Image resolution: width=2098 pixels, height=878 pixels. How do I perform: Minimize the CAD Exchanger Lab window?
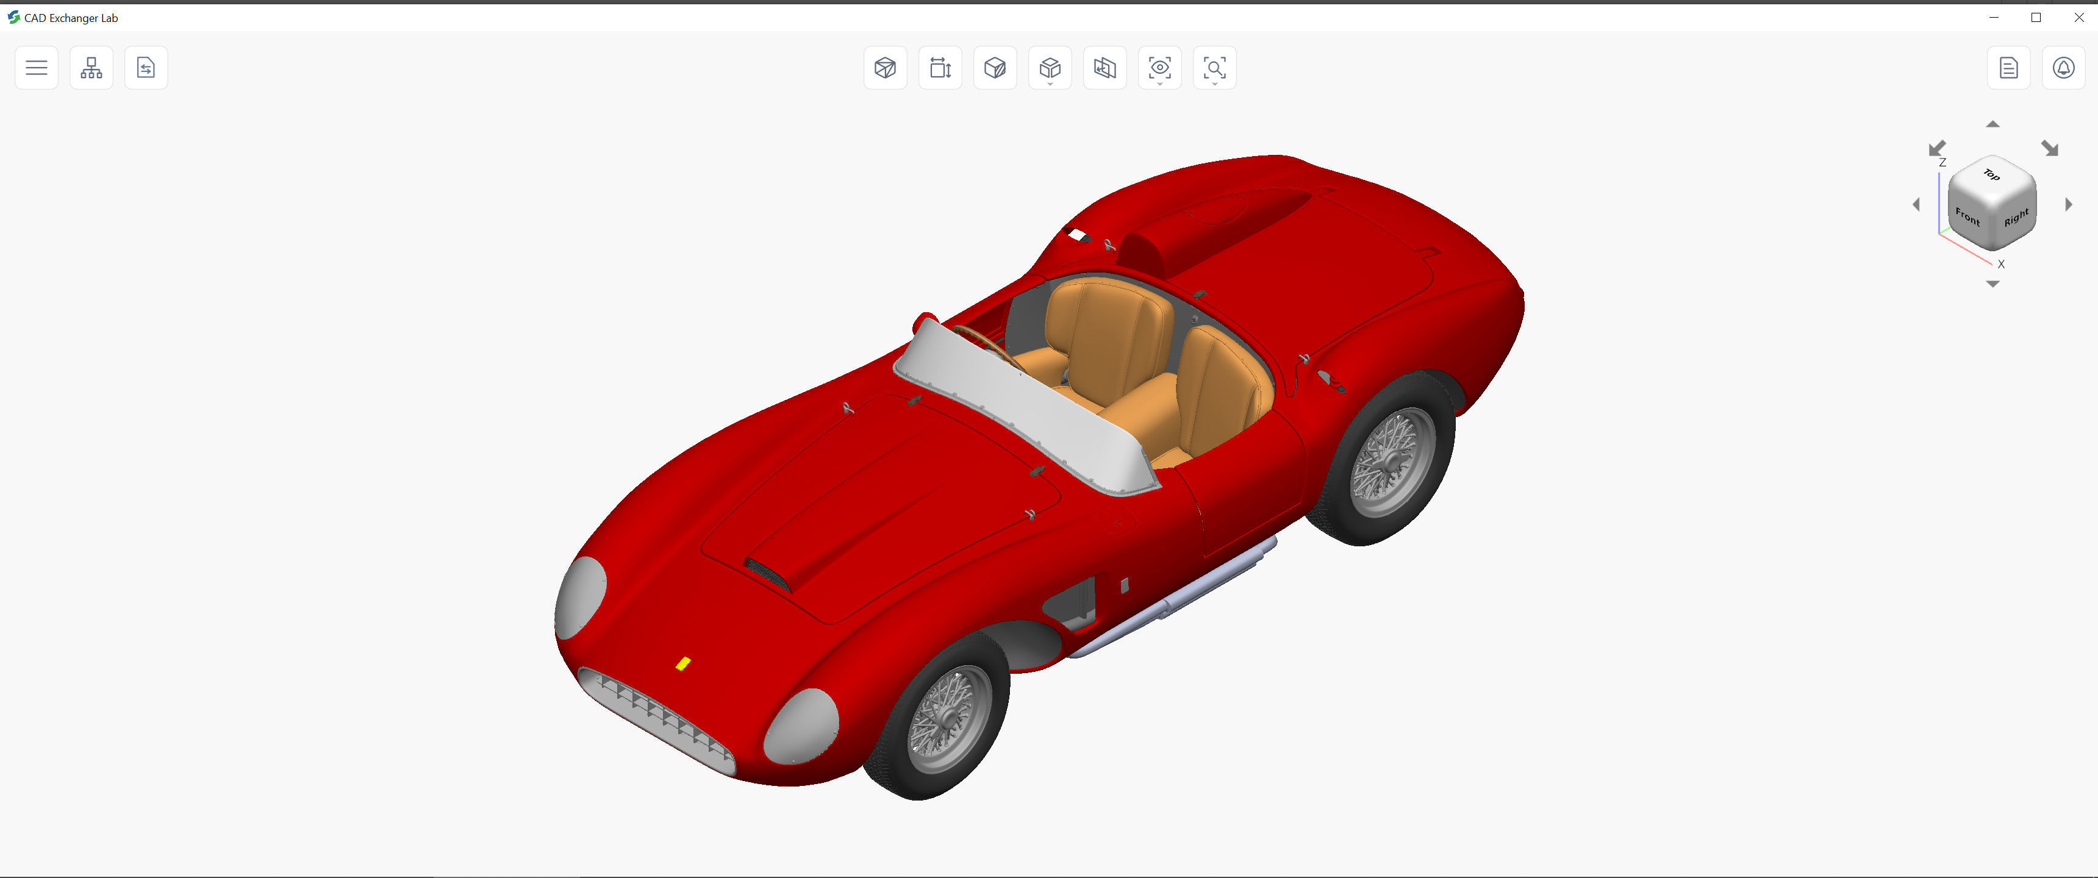[1994, 17]
